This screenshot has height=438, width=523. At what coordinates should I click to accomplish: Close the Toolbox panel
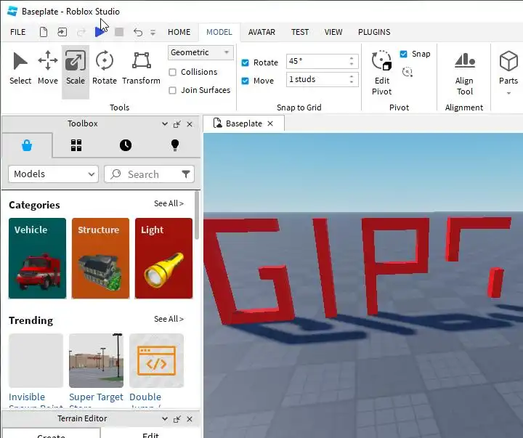click(x=190, y=124)
